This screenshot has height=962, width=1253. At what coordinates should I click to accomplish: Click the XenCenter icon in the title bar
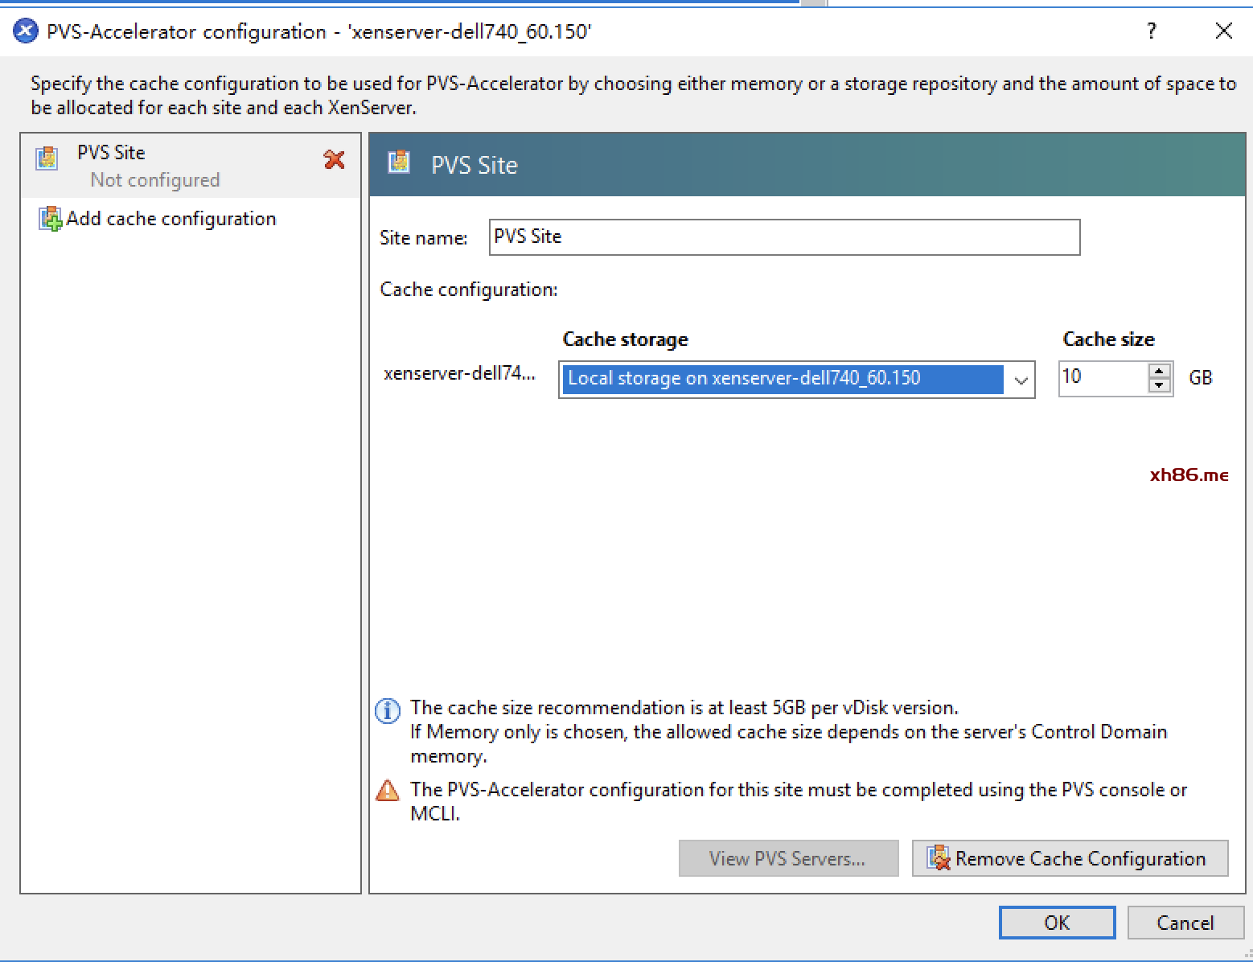26,31
